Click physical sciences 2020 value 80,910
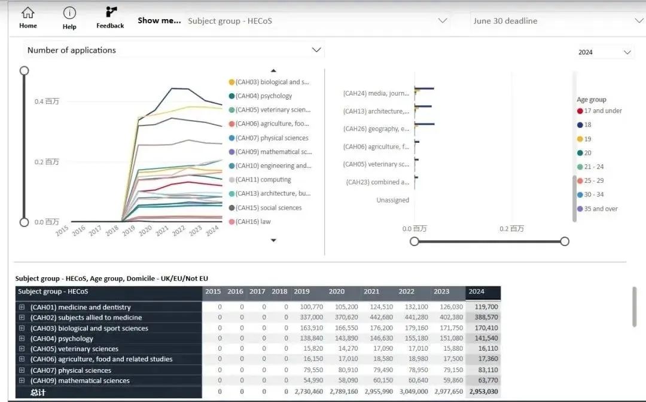The height and width of the screenshot is (402, 646). coord(348,370)
